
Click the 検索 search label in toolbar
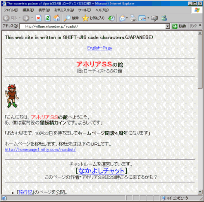coord(75,18)
